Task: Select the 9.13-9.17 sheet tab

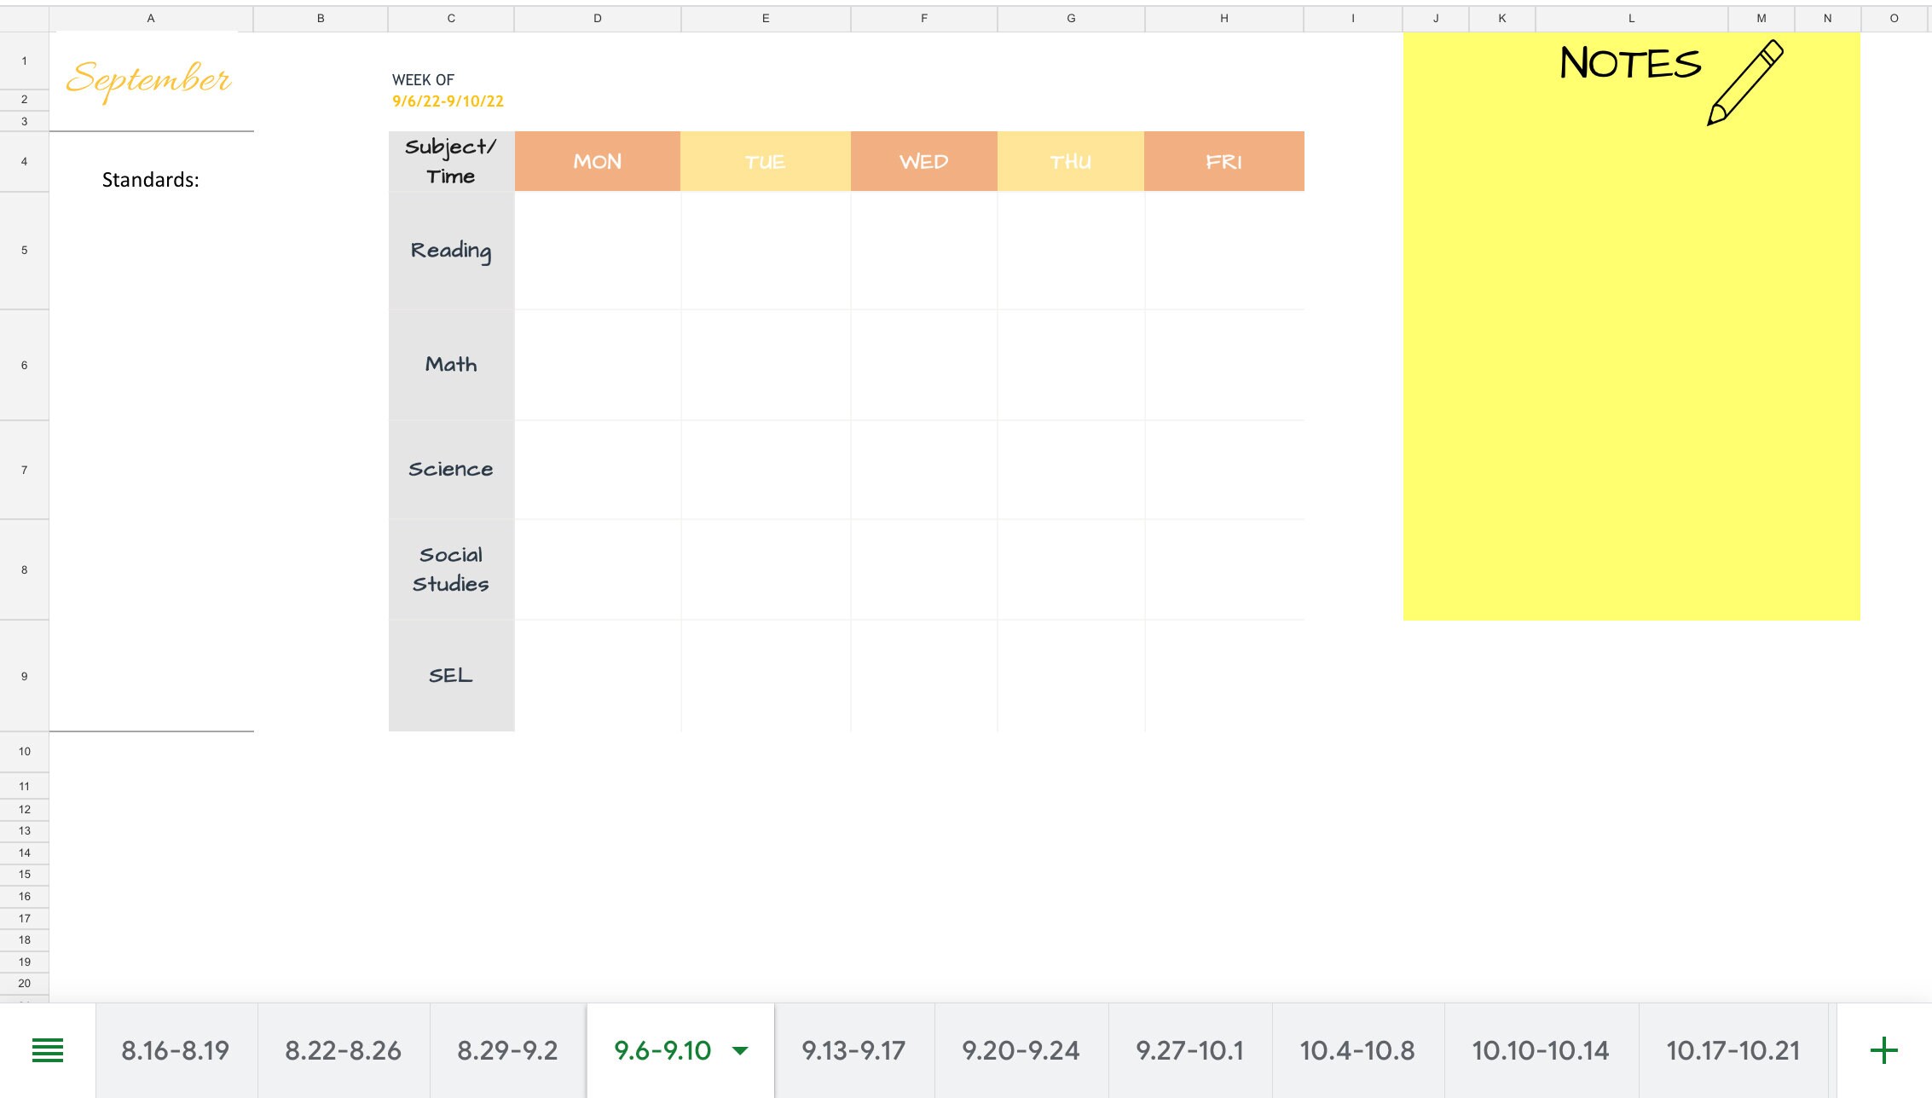Action: [x=853, y=1050]
